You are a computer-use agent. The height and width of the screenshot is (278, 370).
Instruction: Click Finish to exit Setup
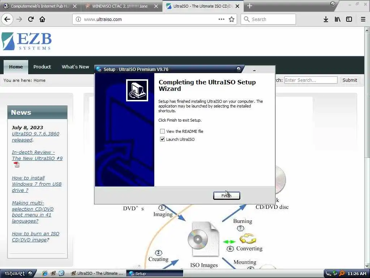click(227, 195)
